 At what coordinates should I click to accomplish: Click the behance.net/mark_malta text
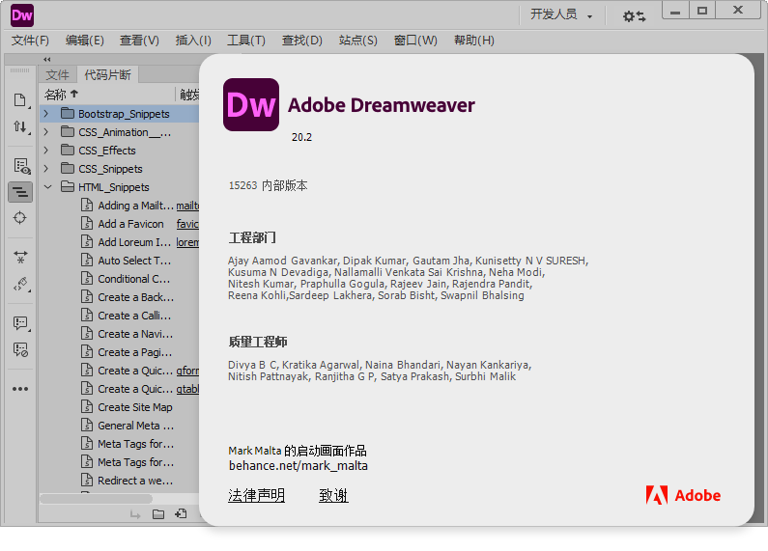point(298,465)
